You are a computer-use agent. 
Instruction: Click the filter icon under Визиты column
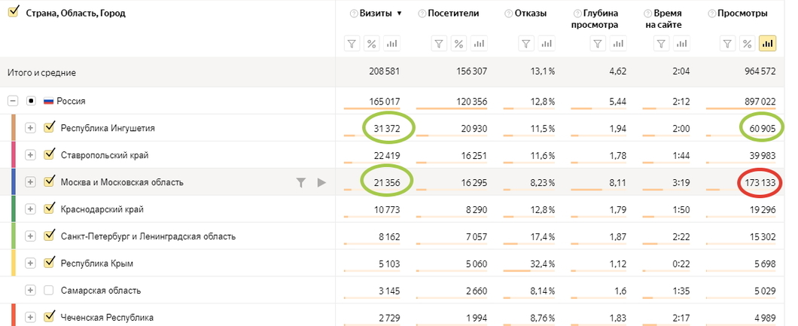352,44
